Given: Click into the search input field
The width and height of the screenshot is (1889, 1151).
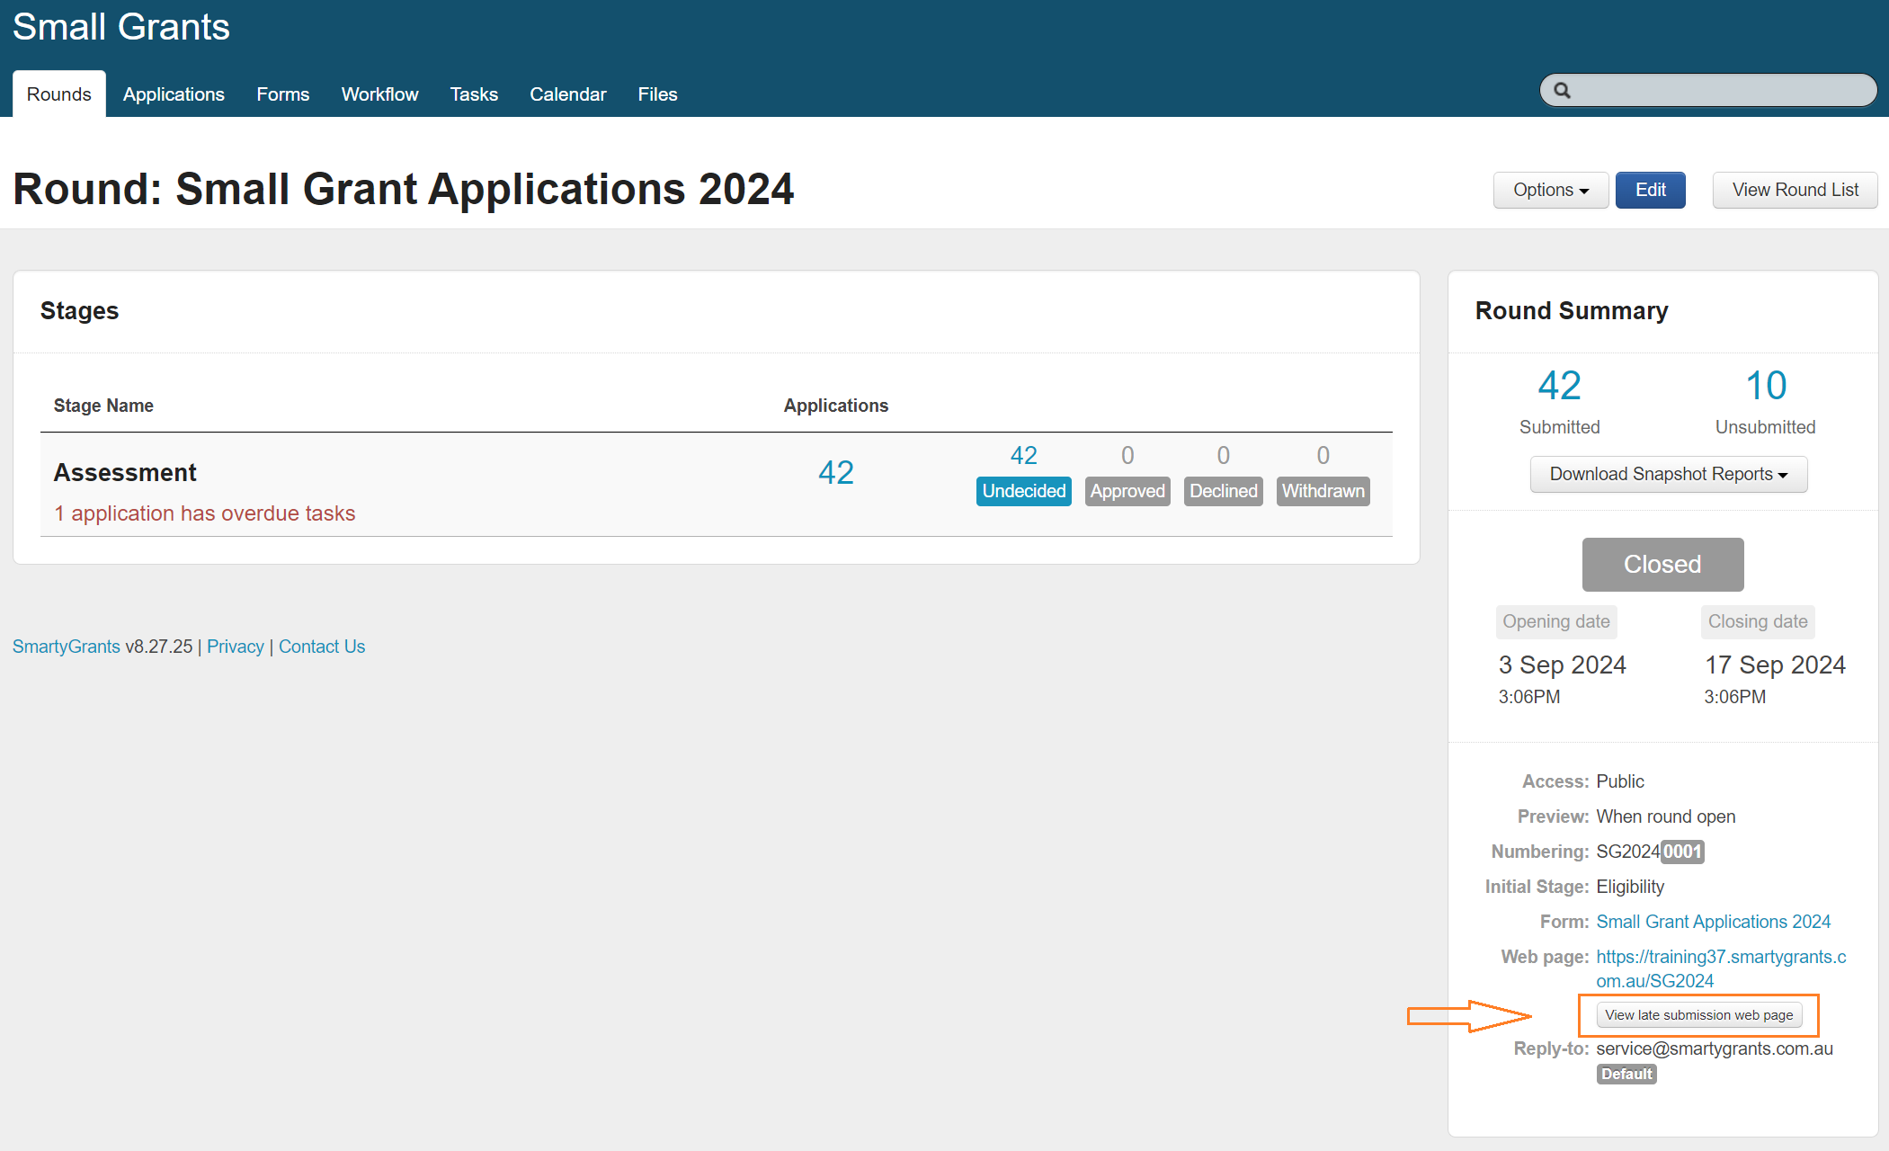Looking at the screenshot, I should pos(1717,91).
